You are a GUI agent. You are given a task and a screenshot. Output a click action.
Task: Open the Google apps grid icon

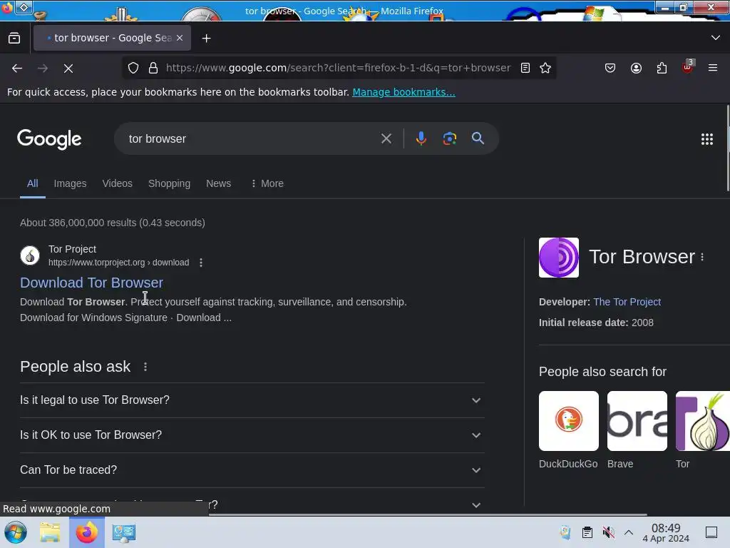point(706,139)
